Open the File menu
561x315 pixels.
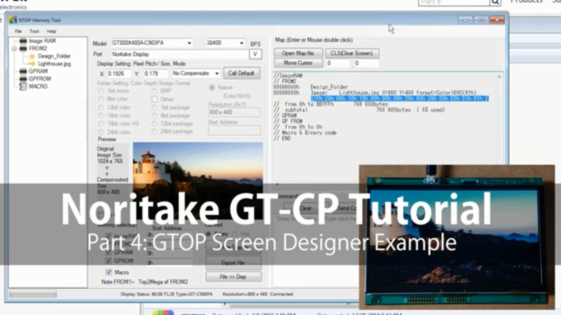click(x=18, y=31)
